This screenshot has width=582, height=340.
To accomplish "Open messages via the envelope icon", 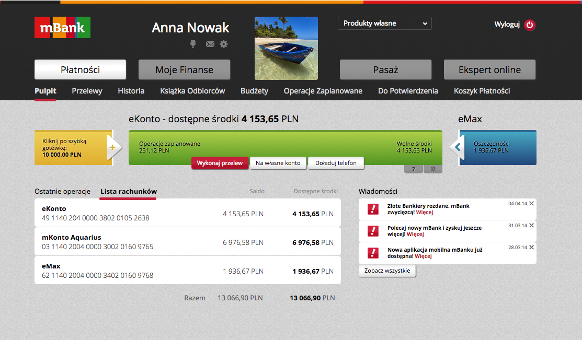I will [210, 44].
